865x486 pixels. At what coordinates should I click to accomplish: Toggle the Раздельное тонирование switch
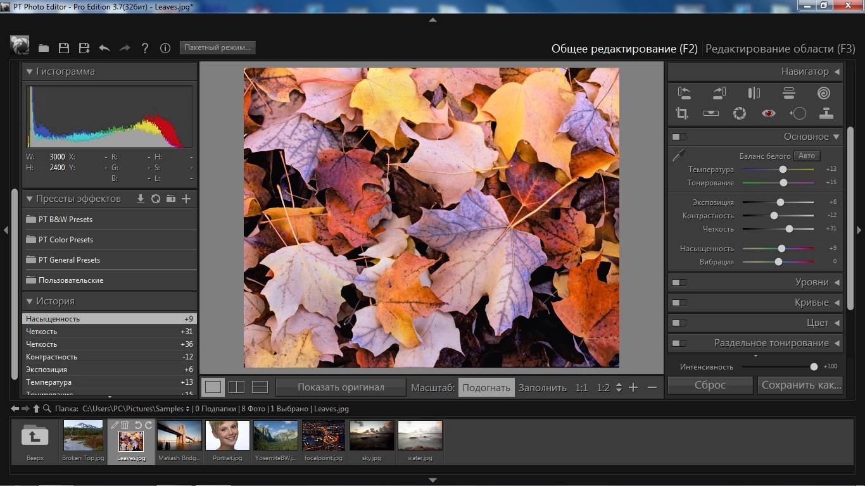(x=679, y=343)
